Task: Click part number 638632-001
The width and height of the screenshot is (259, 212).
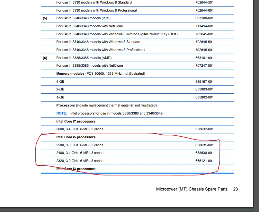Action: coord(204,129)
